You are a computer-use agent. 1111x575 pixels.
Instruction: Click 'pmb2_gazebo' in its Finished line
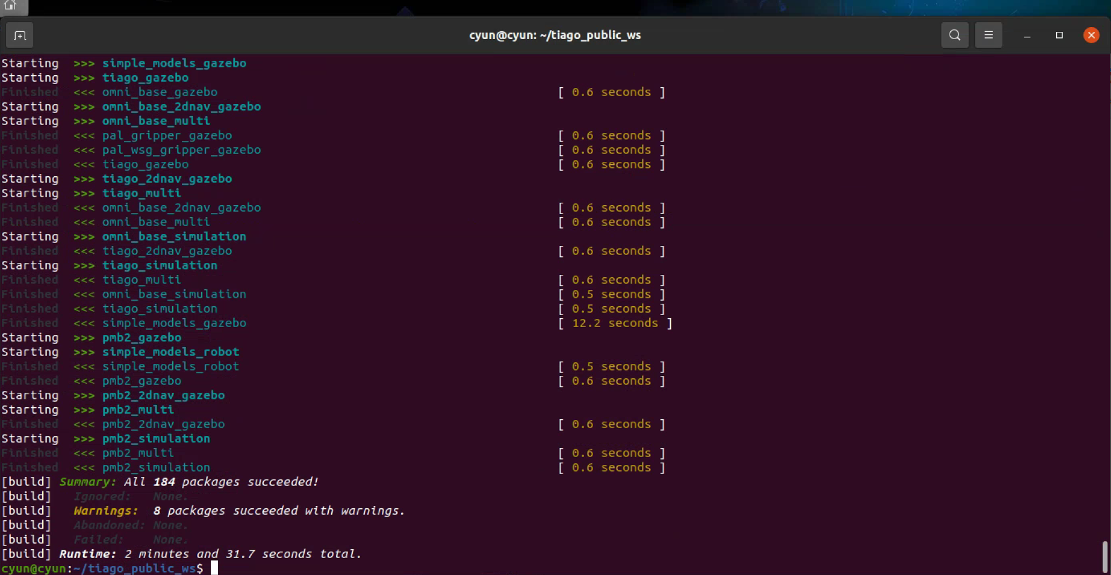pyautogui.click(x=142, y=381)
